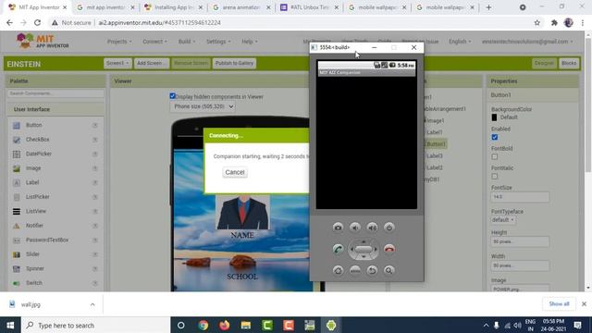Open a new browser tab
Viewport: 592px width, 333px height.
[488, 7]
